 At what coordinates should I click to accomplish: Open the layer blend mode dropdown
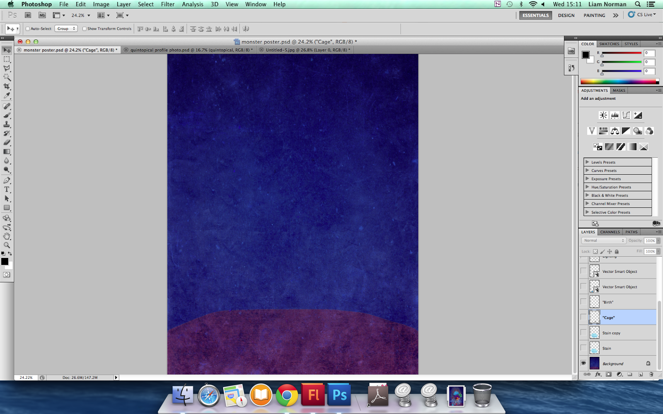603,241
